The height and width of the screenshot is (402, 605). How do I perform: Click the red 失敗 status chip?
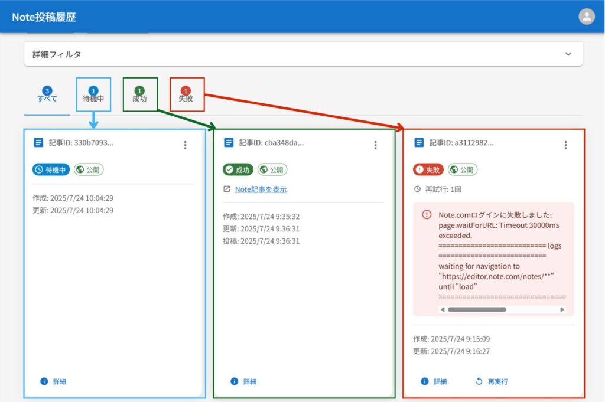428,170
